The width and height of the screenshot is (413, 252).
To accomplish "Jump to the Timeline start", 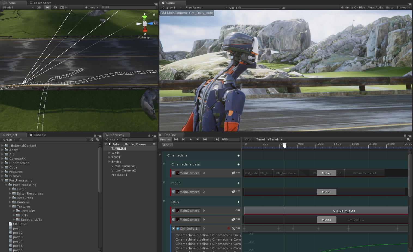I will pyautogui.click(x=176, y=139).
